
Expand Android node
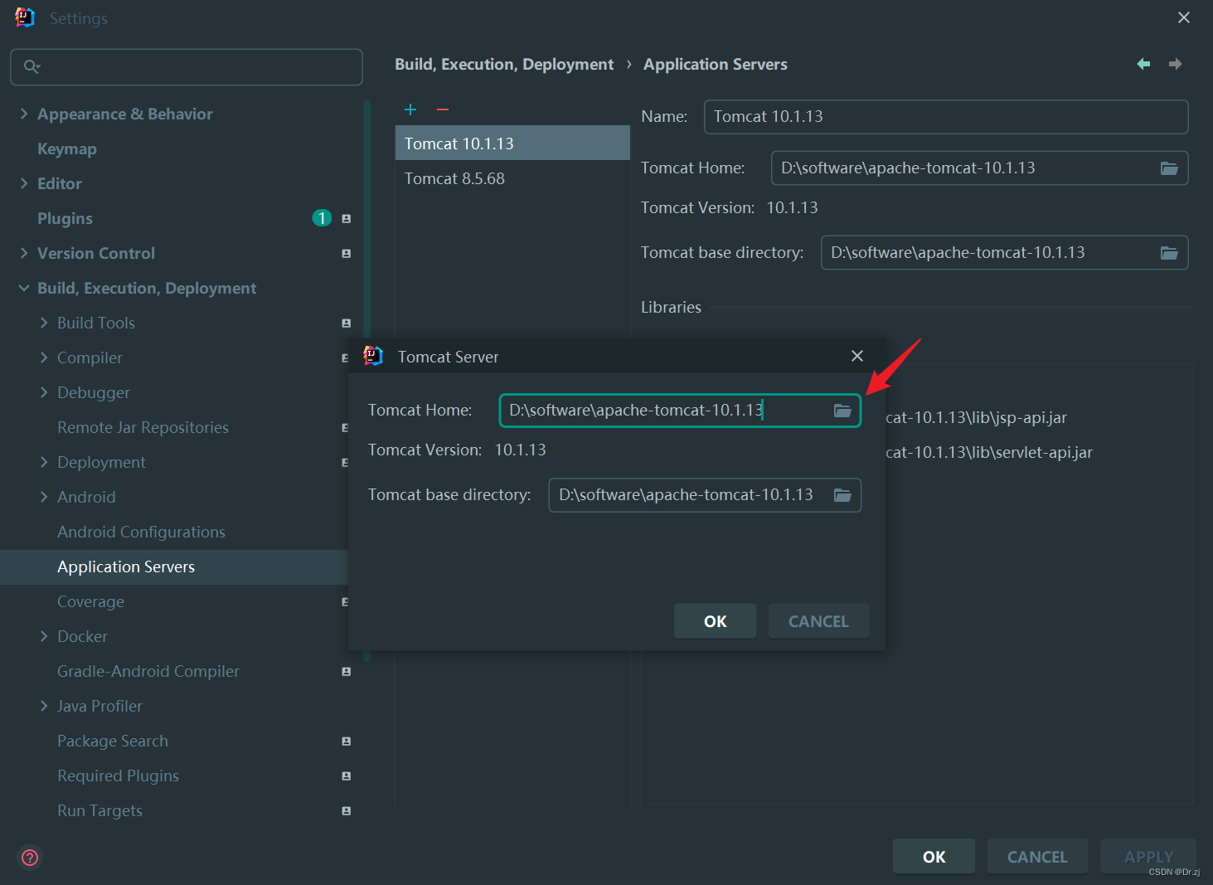coord(44,497)
